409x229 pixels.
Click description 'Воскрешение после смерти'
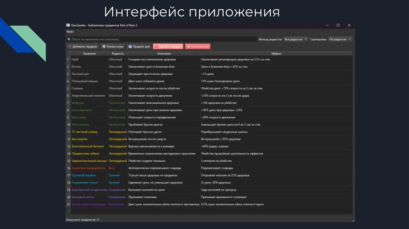tap(147, 139)
